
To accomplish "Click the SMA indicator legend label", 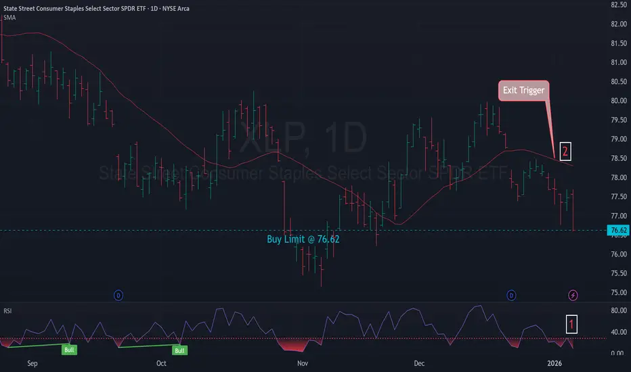I will click(9, 18).
